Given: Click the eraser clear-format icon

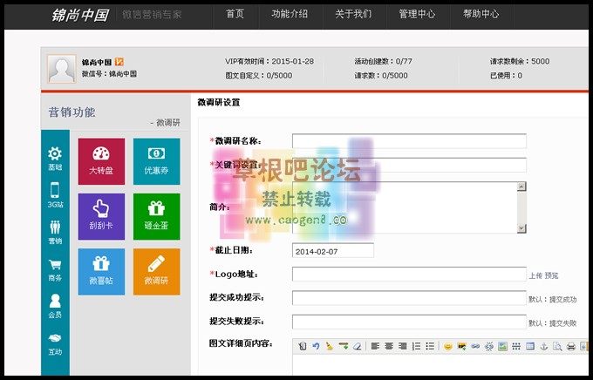Looking at the screenshot, I should click(x=357, y=346).
